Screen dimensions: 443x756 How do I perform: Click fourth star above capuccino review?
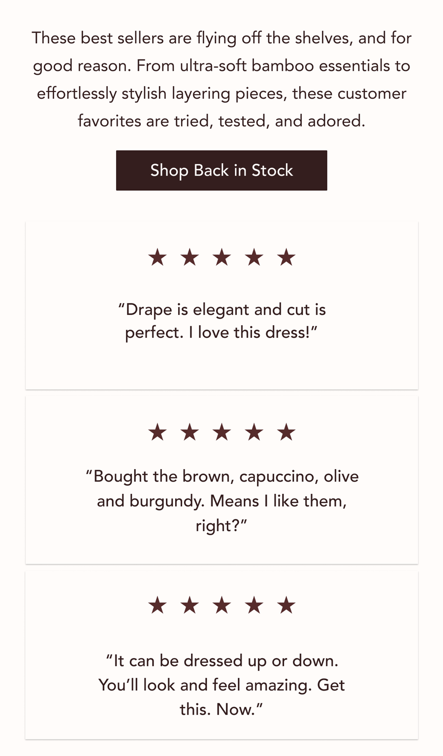pyautogui.click(x=254, y=432)
